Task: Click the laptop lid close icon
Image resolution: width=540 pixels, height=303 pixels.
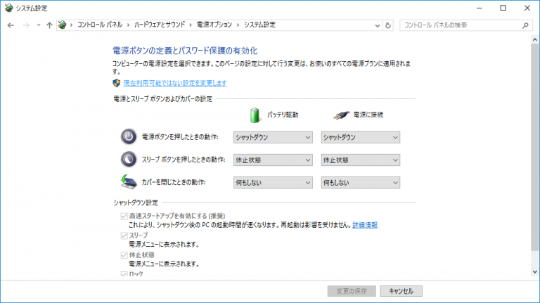Action: pos(129,182)
